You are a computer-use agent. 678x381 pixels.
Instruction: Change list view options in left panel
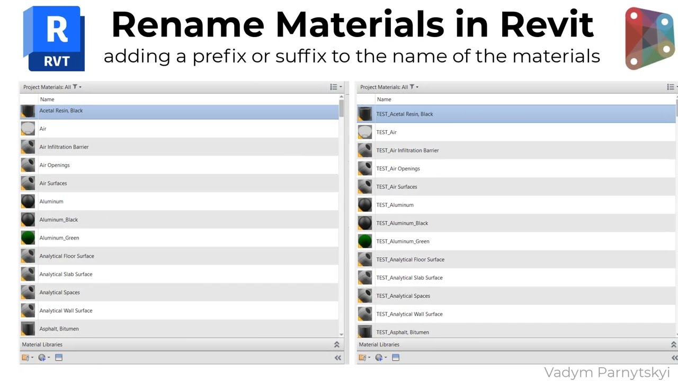click(x=336, y=87)
